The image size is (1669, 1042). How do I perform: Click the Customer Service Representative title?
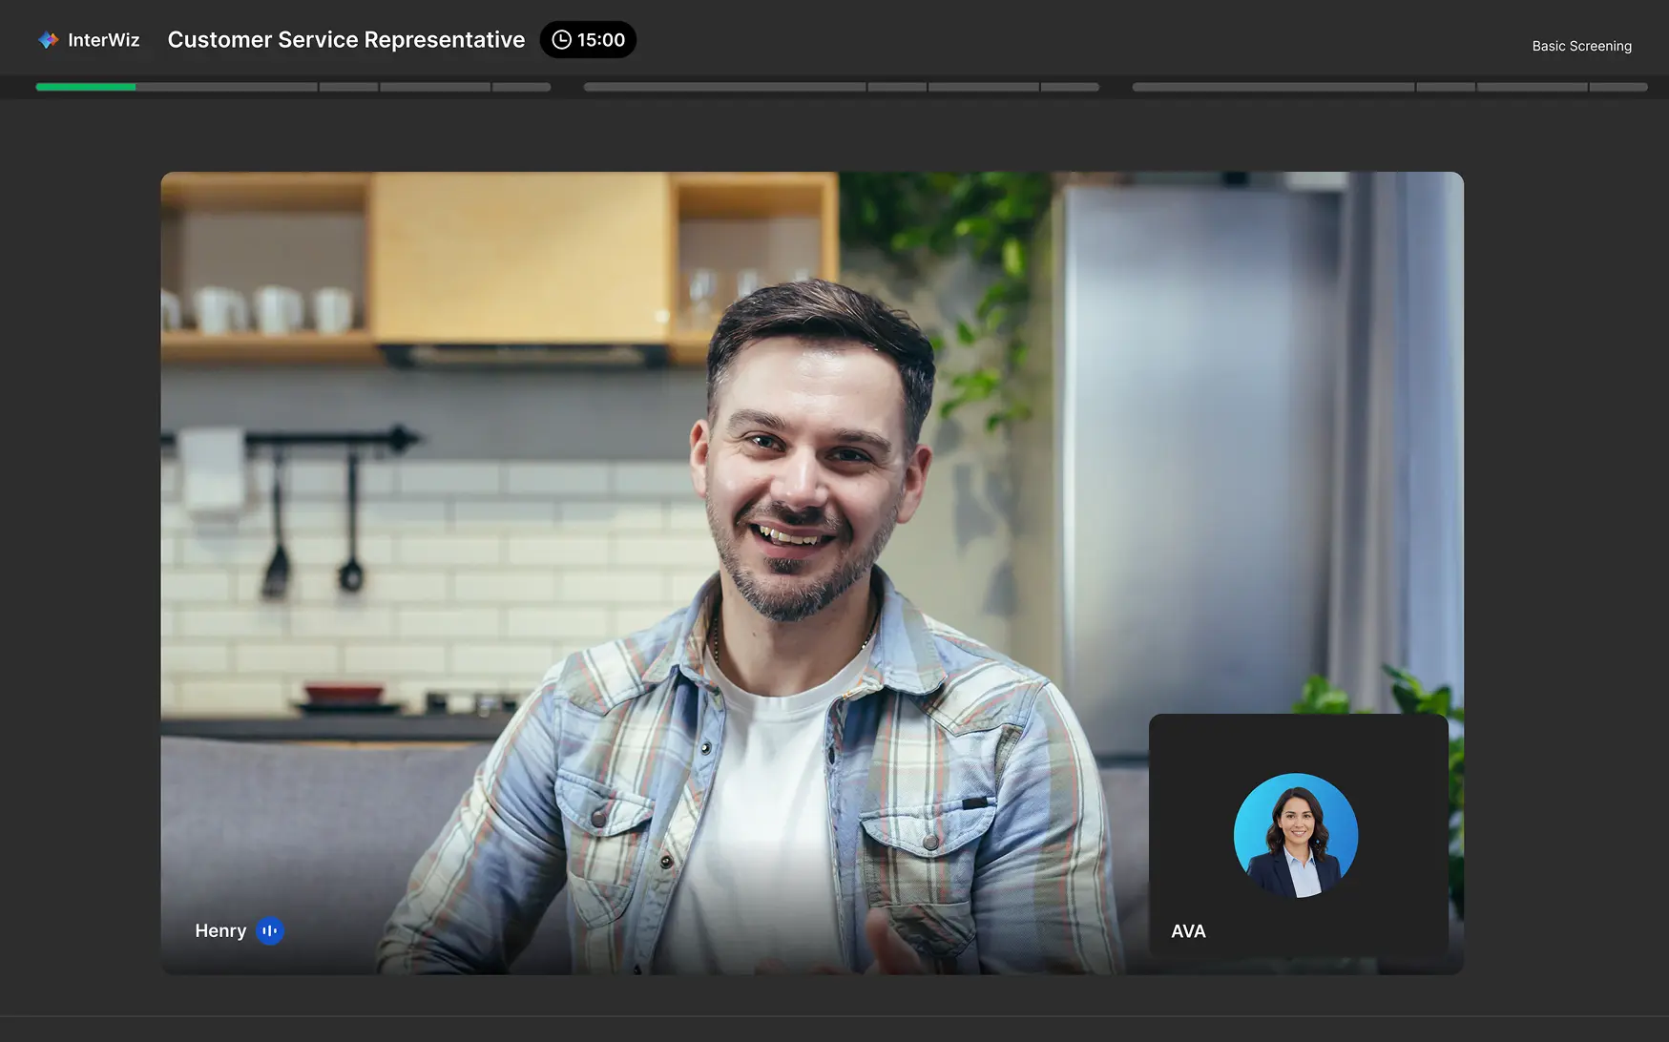pyautogui.click(x=345, y=40)
